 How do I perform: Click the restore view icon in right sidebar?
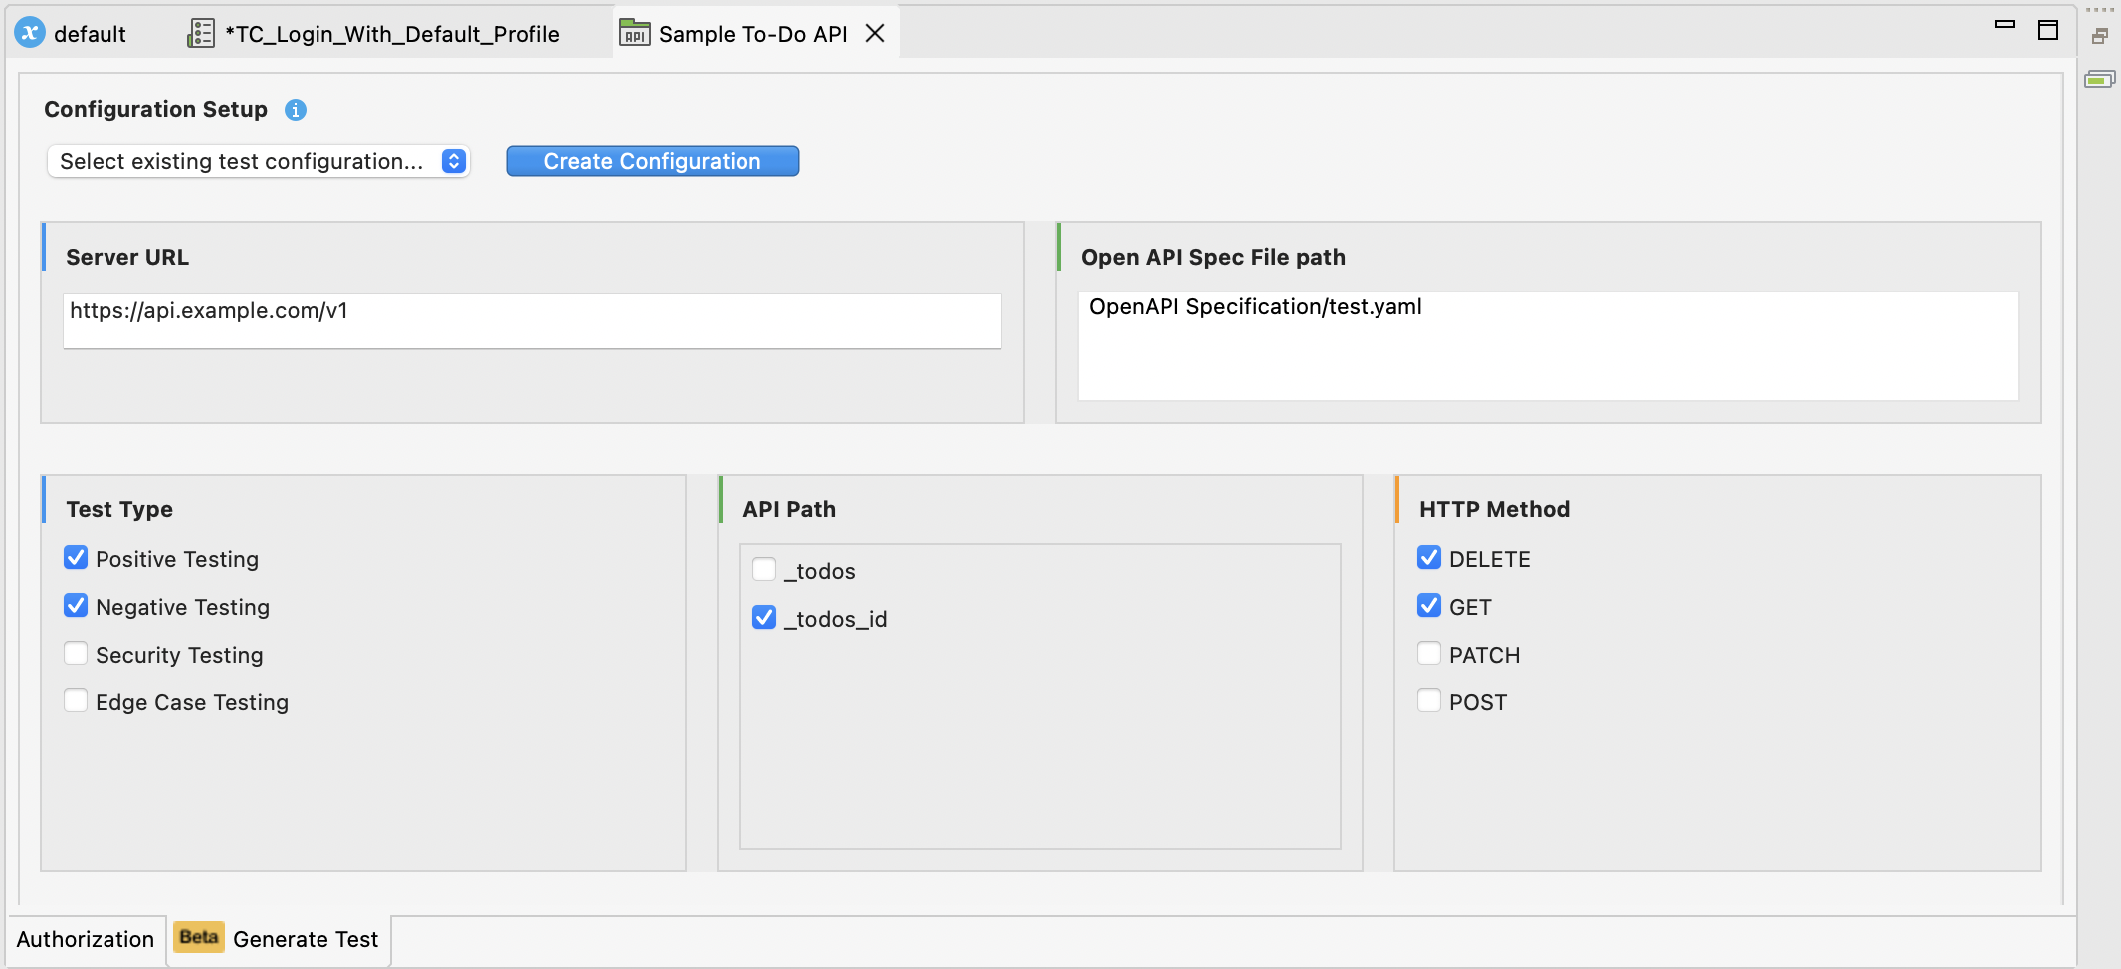pyautogui.click(x=2100, y=36)
